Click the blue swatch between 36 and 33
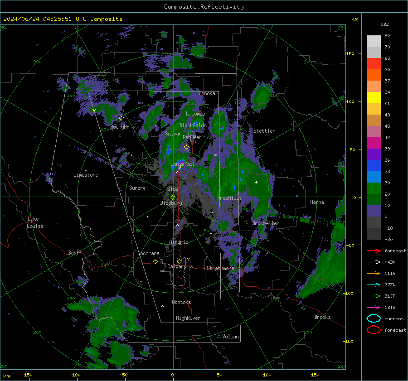Screen dimensions: 408x381 pyautogui.click(x=374, y=166)
